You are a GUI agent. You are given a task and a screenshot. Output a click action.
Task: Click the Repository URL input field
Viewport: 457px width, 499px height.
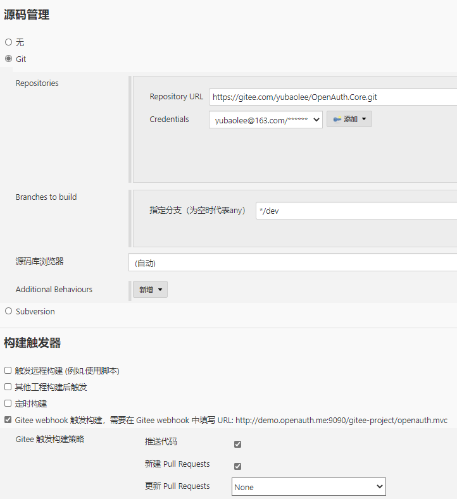[333, 97]
